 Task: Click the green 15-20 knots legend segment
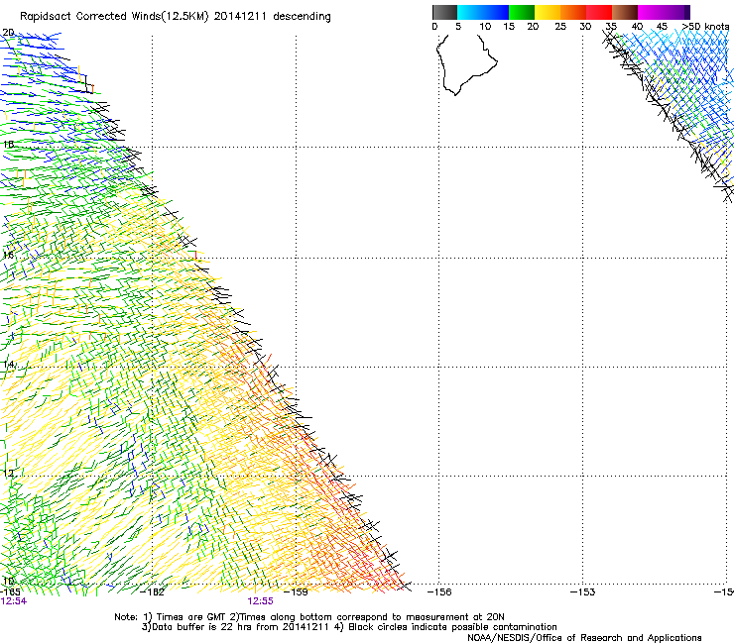tap(522, 12)
